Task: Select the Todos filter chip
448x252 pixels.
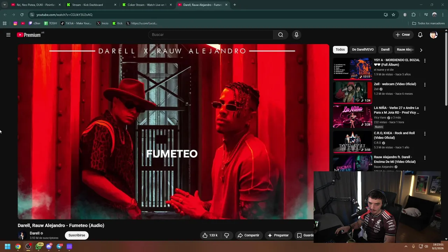Action: [340, 50]
